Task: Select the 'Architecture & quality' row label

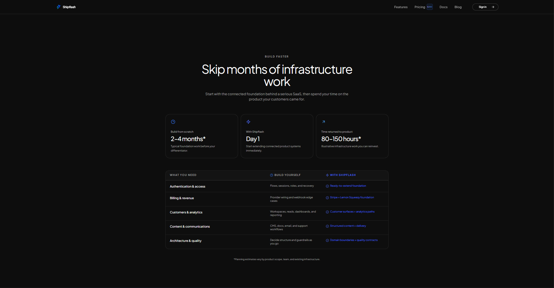Action: (x=185, y=241)
